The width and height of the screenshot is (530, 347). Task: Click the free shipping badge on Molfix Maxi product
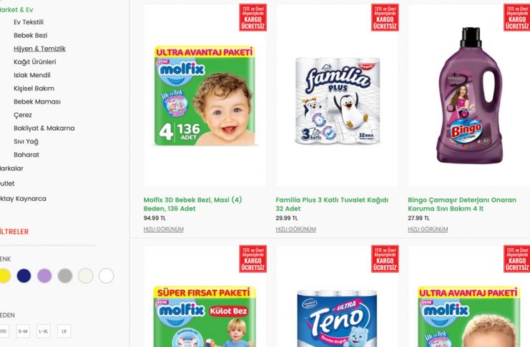252,18
